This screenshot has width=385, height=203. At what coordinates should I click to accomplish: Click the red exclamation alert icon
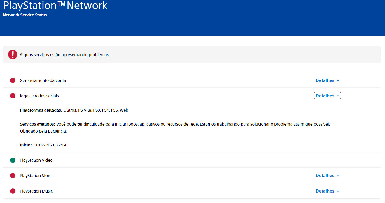click(13, 54)
